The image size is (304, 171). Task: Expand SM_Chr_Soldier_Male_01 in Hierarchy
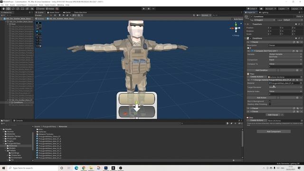point(8,100)
